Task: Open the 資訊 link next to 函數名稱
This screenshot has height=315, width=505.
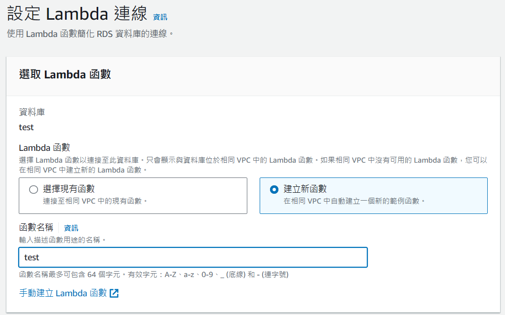Action: point(71,228)
